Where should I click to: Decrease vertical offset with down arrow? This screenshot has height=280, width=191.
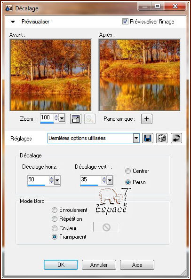[104, 182]
